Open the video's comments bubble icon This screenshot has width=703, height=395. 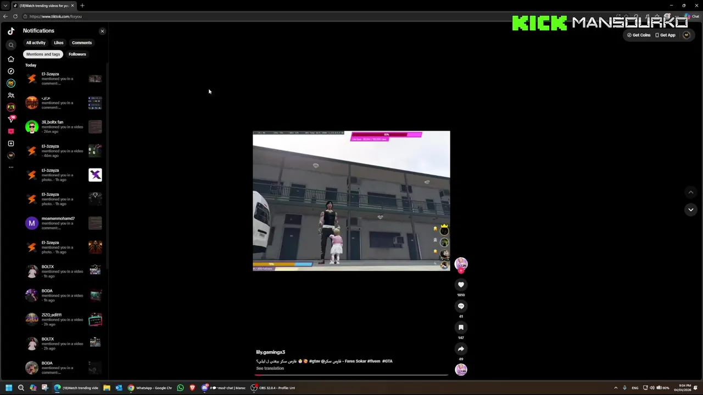point(461,306)
